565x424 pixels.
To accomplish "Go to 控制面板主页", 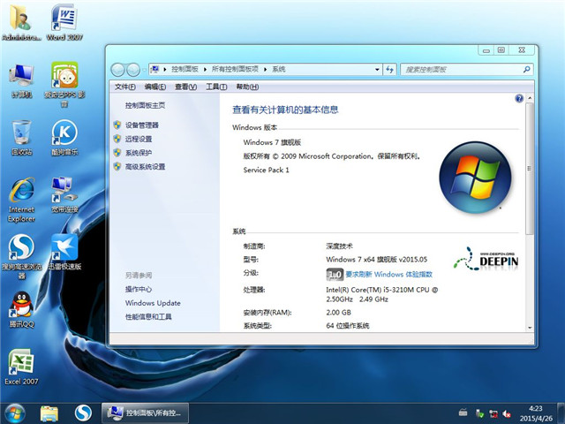I will point(145,105).
